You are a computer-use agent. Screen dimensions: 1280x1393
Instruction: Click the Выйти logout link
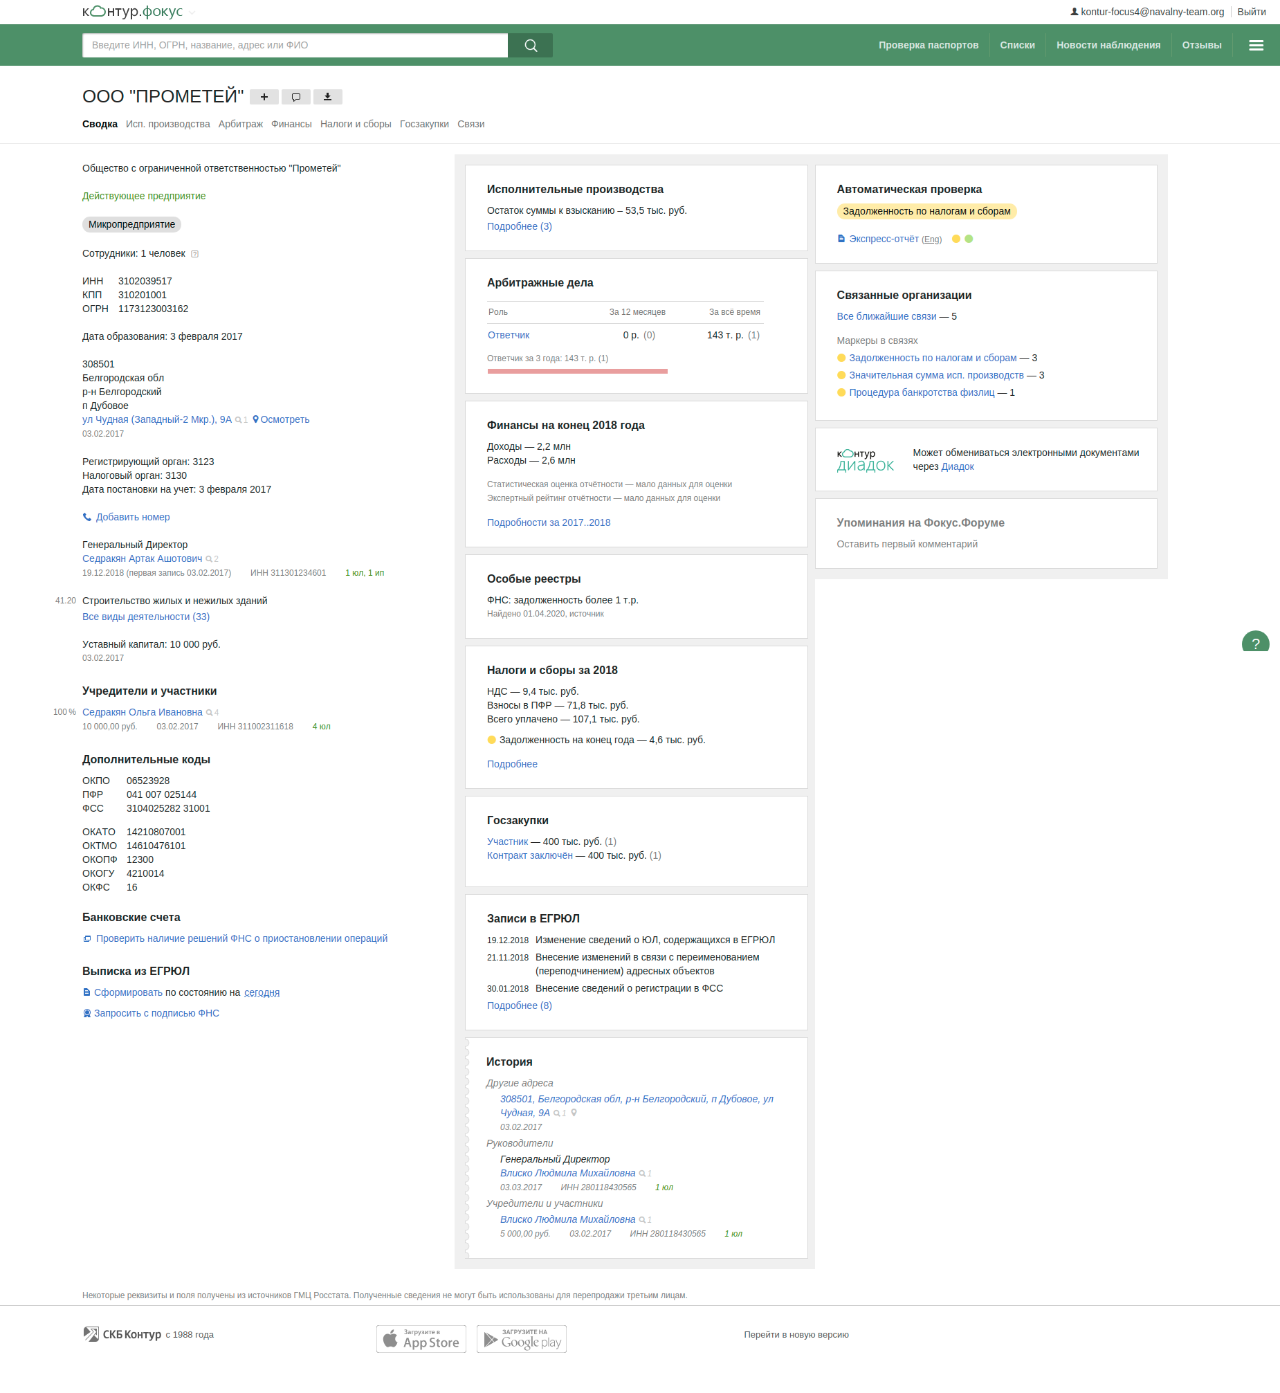point(1250,12)
